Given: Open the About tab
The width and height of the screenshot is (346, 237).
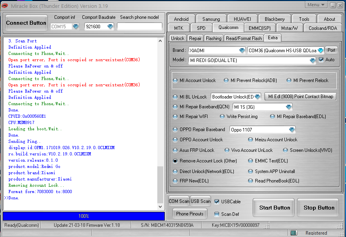Looking at the screenshot, I should tap(329, 19).
